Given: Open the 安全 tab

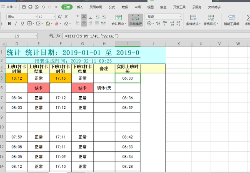Looking at the screenshot, I should tap(163, 7).
